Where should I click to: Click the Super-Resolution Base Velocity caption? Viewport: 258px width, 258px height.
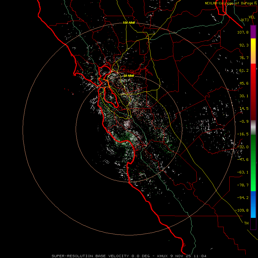point(129,256)
